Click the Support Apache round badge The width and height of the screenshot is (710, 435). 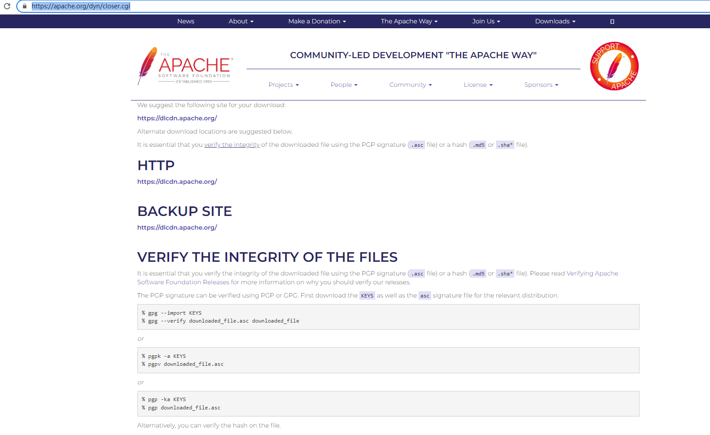[614, 66]
